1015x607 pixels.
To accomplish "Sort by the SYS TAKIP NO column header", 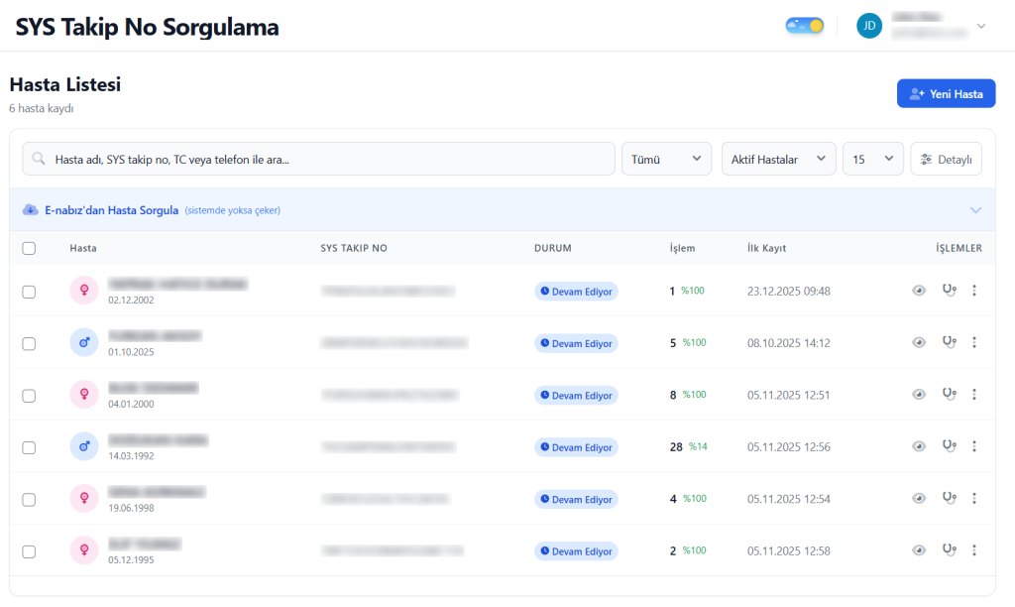I will point(353,248).
